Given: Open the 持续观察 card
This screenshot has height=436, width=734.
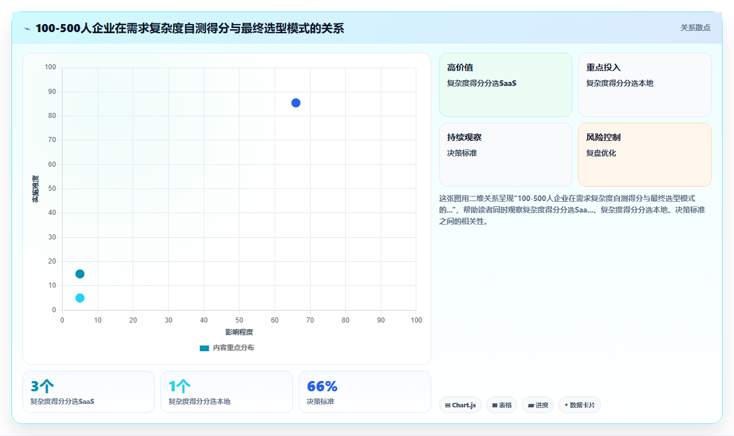Looking at the screenshot, I should coord(506,155).
